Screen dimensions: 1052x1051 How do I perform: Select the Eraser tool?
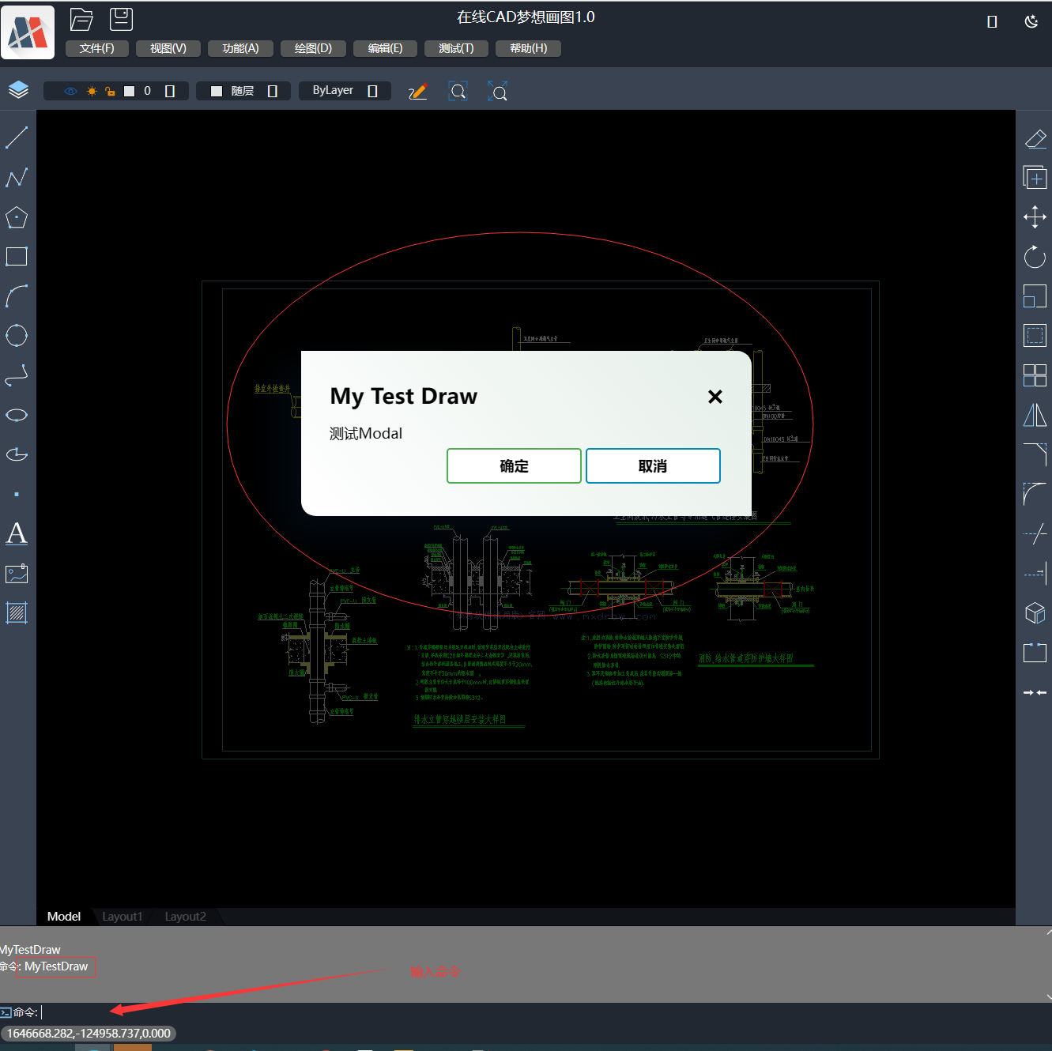pos(1035,139)
